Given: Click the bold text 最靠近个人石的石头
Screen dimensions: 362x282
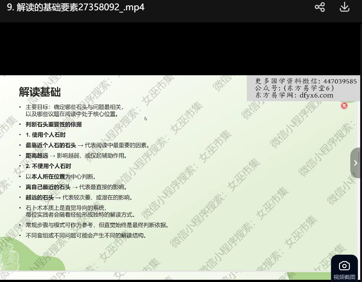Looking at the screenshot, I should point(51,145).
